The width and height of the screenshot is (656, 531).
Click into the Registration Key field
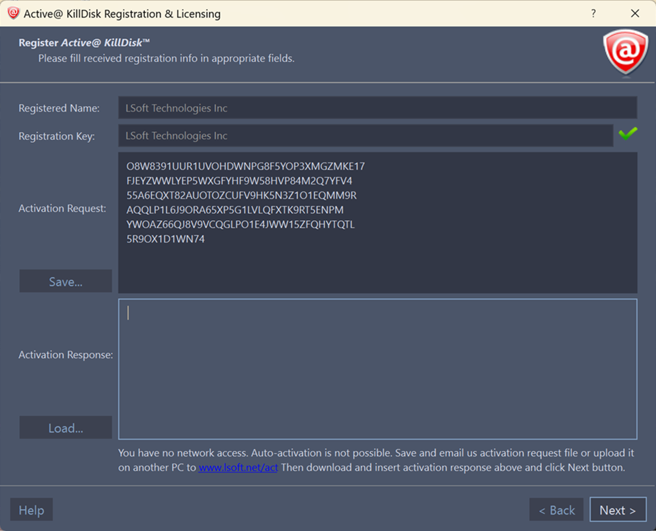[x=366, y=135]
